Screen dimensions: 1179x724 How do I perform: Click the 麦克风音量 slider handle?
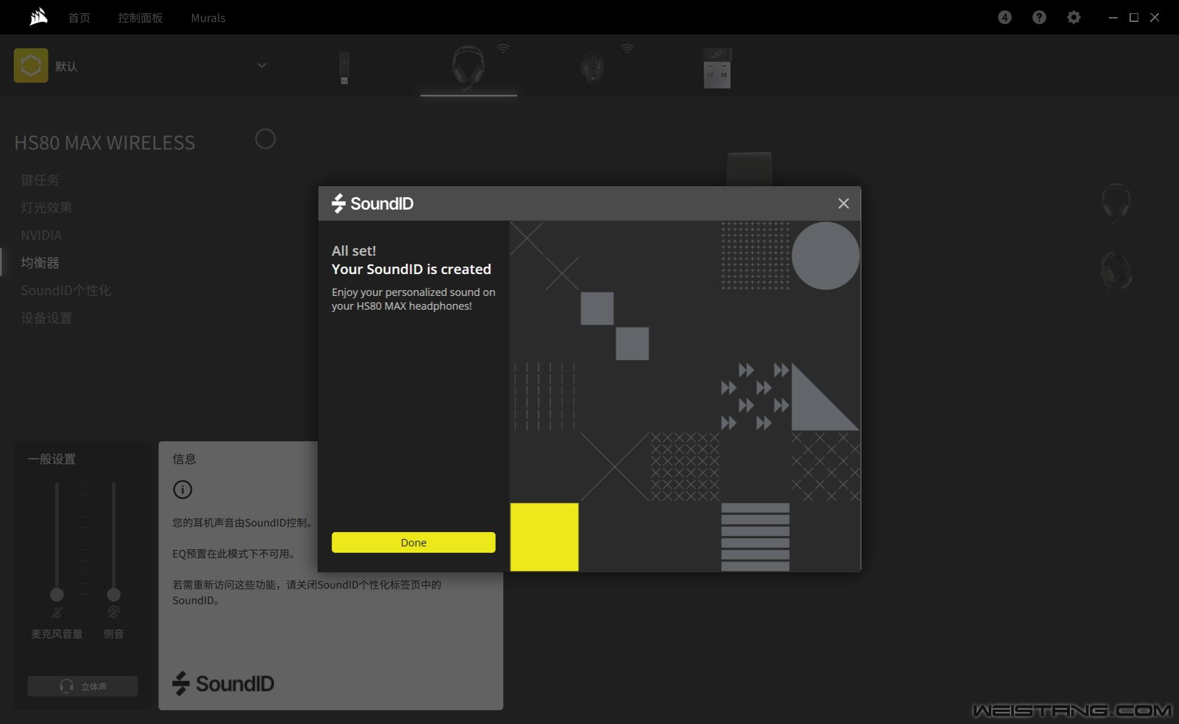(56, 594)
